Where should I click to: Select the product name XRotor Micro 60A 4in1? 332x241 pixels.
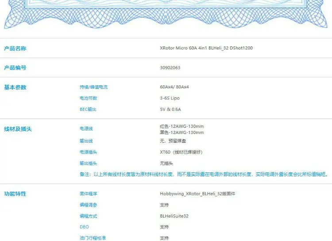pos(206,48)
